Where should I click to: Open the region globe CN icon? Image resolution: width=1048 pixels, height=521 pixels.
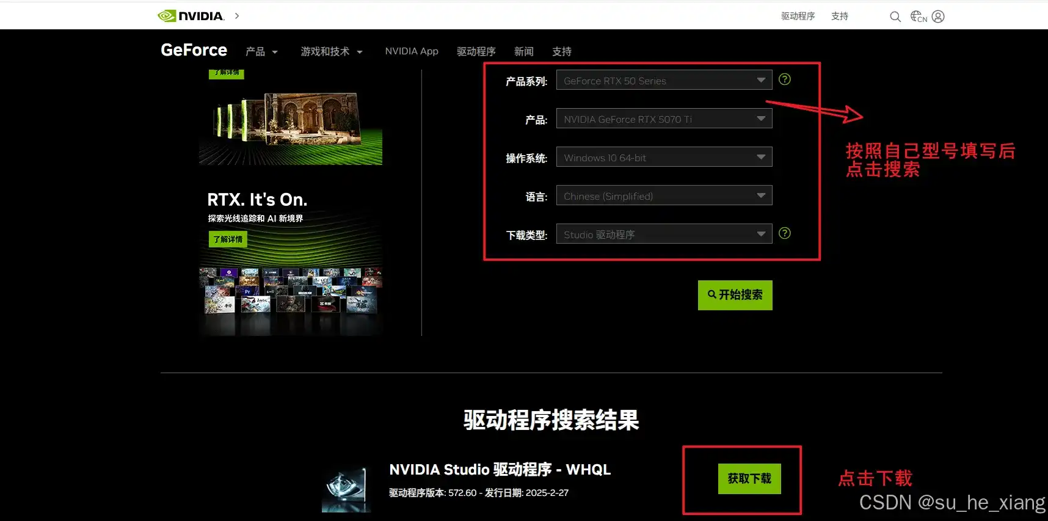click(x=919, y=16)
